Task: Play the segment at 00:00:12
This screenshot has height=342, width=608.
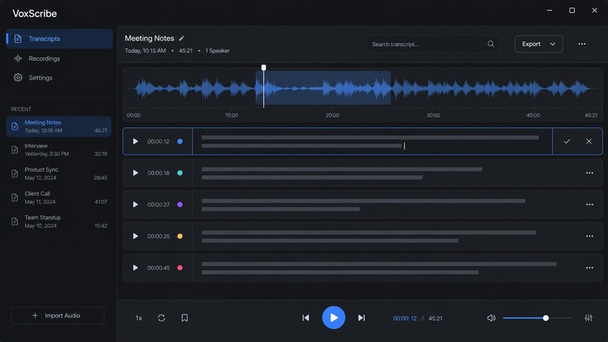Action: click(135, 142)
